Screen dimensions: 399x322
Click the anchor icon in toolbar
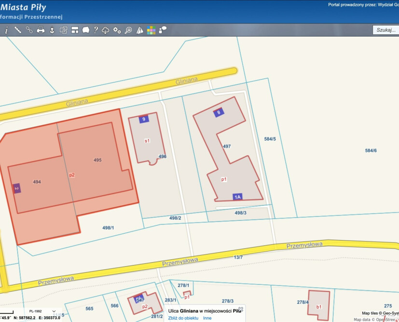(x=52, y=30)
